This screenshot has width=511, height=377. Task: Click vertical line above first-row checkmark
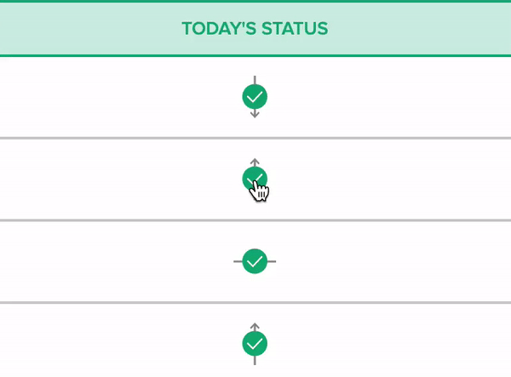pyautogui.click(x=255, y=79)
